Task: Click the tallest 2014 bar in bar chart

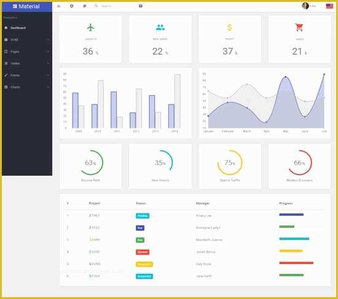Action: point(178,101)
